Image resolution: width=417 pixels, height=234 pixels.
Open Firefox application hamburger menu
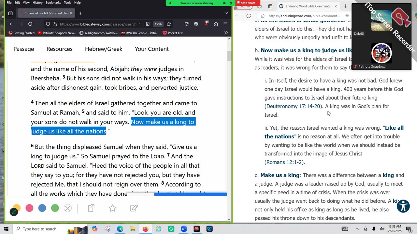tap(225, 24)
